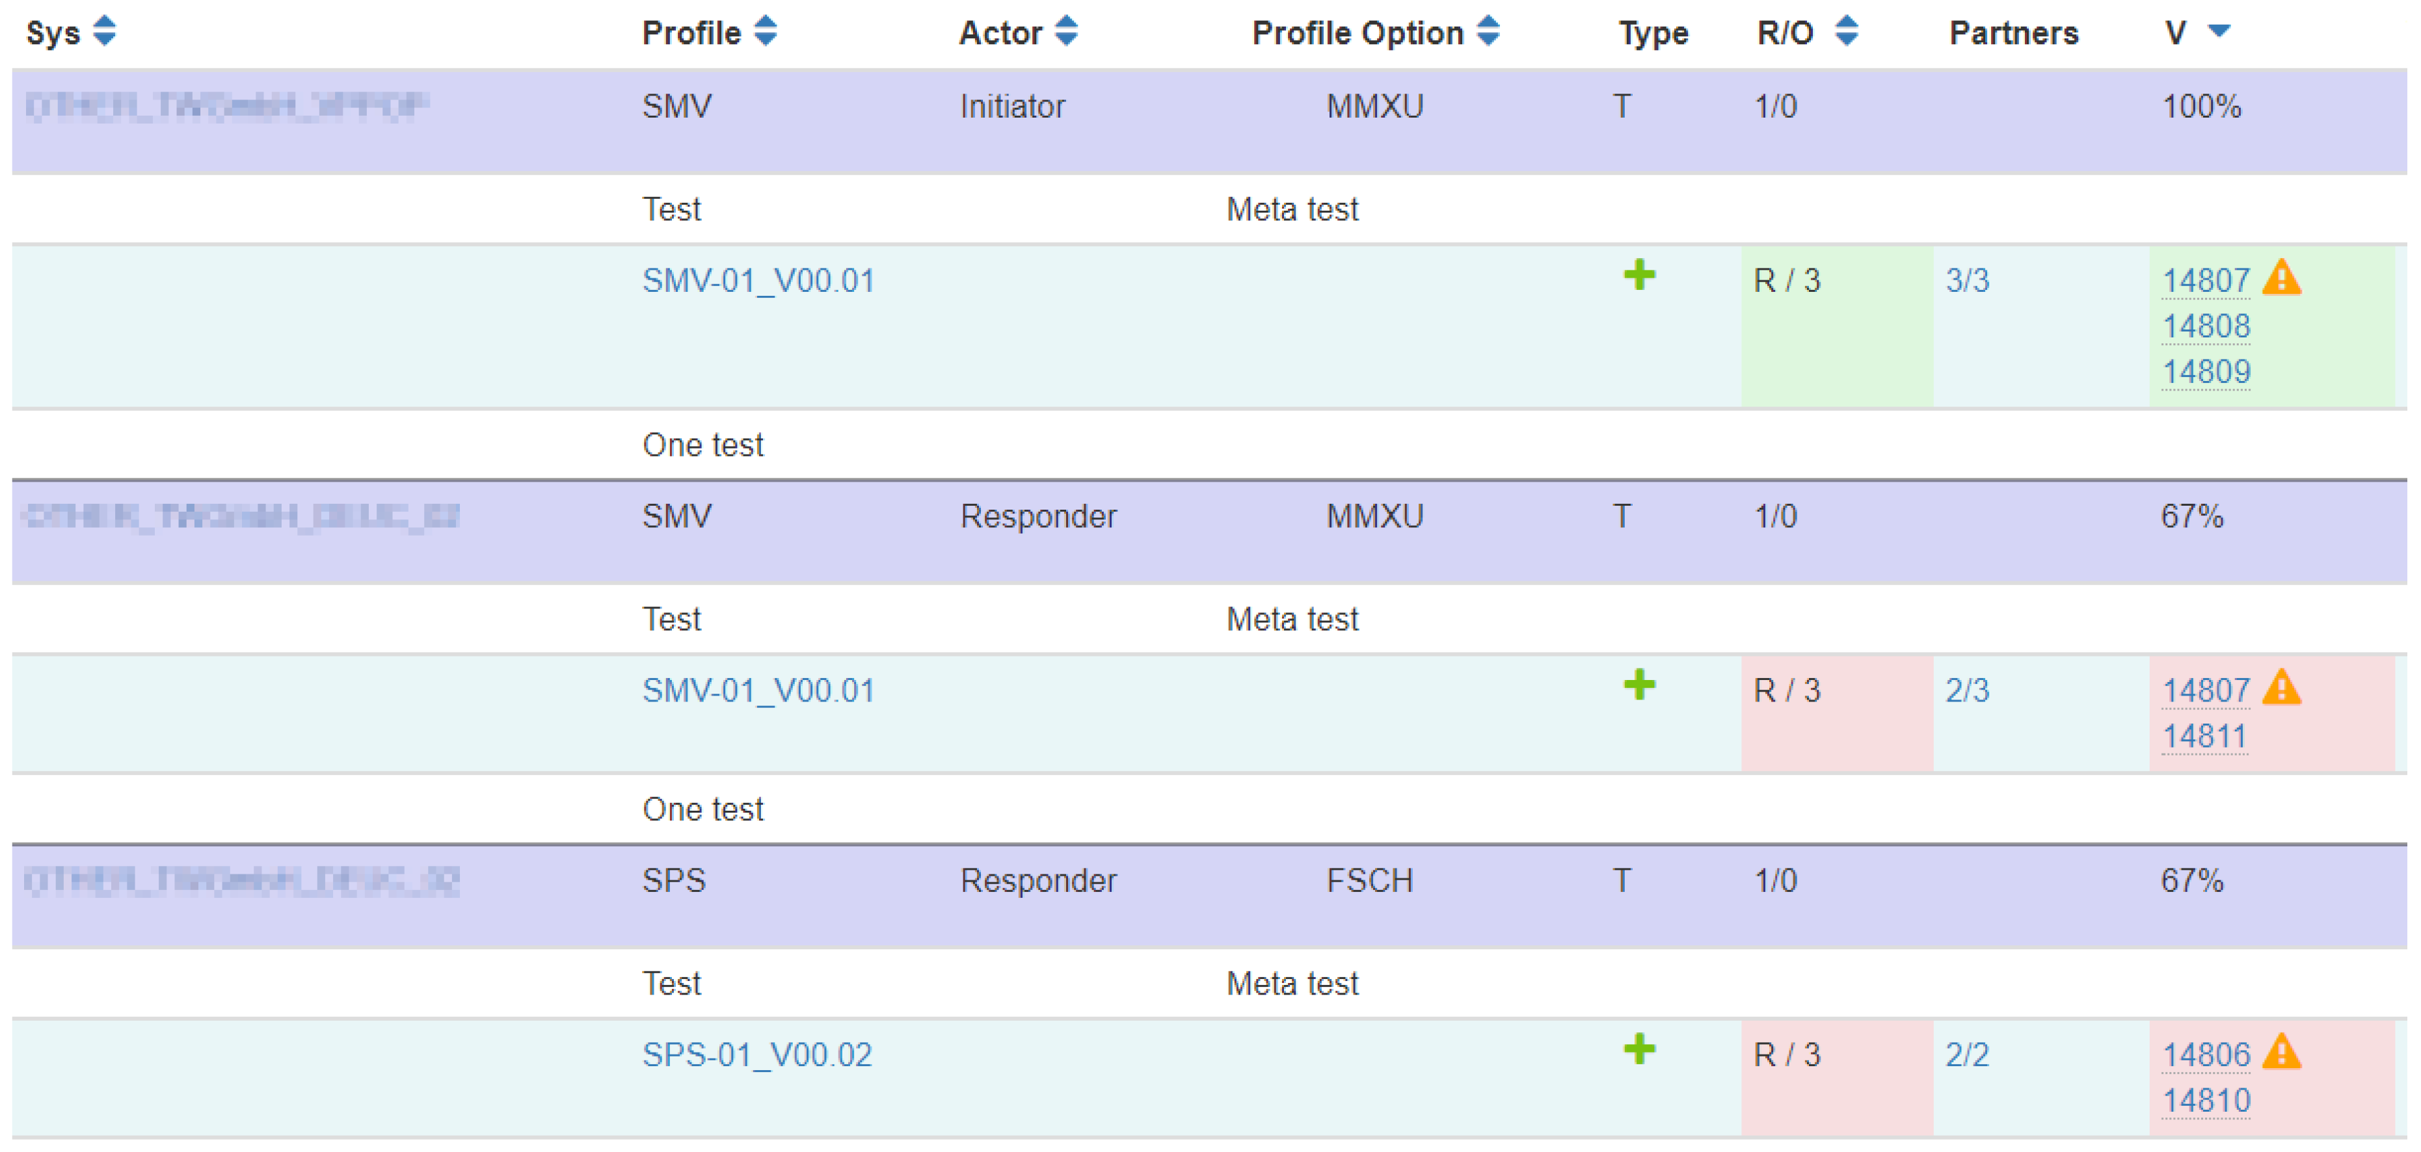Viewport: 2421px width, 1152px height.
Task: Sort table by Profile column arrows
Action: (765, 31)
